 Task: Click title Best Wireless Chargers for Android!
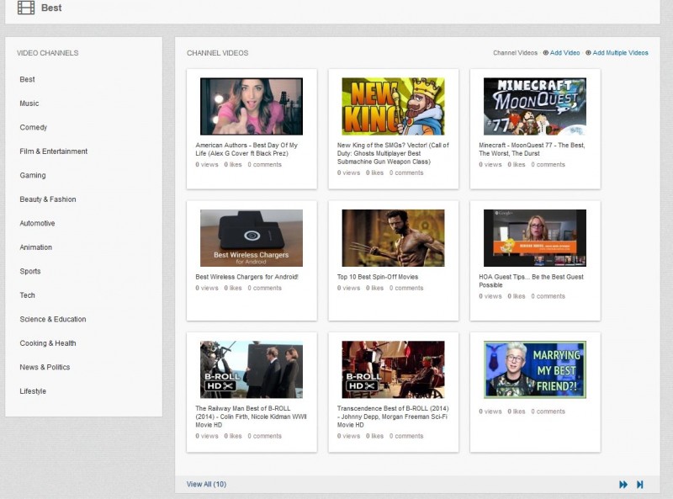246,277
